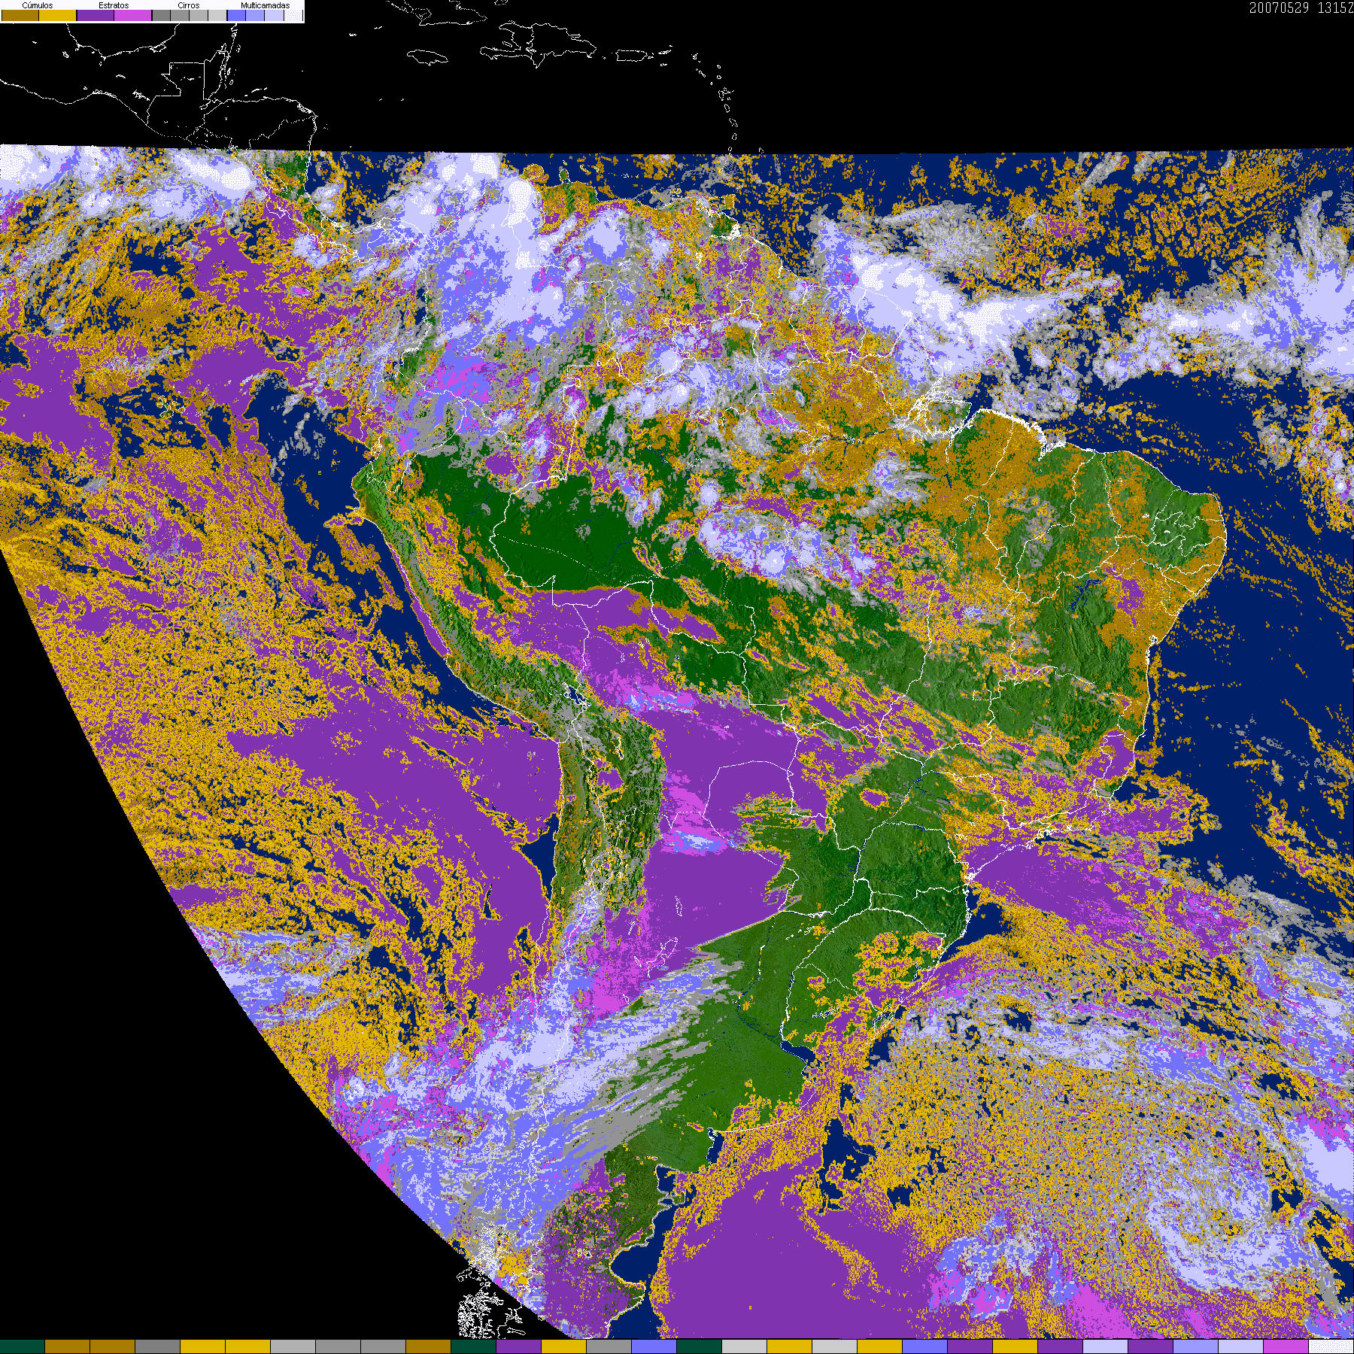Click the Jamaica island outline

click(427, 58)
